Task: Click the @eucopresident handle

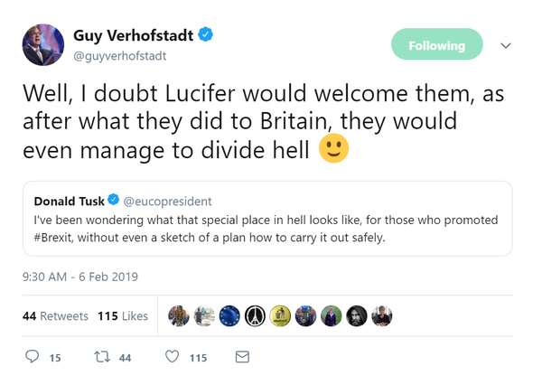Action: point(169,201)
